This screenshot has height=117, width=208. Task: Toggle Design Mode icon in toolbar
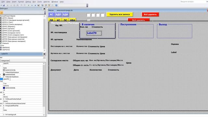[x=39, y=5]
